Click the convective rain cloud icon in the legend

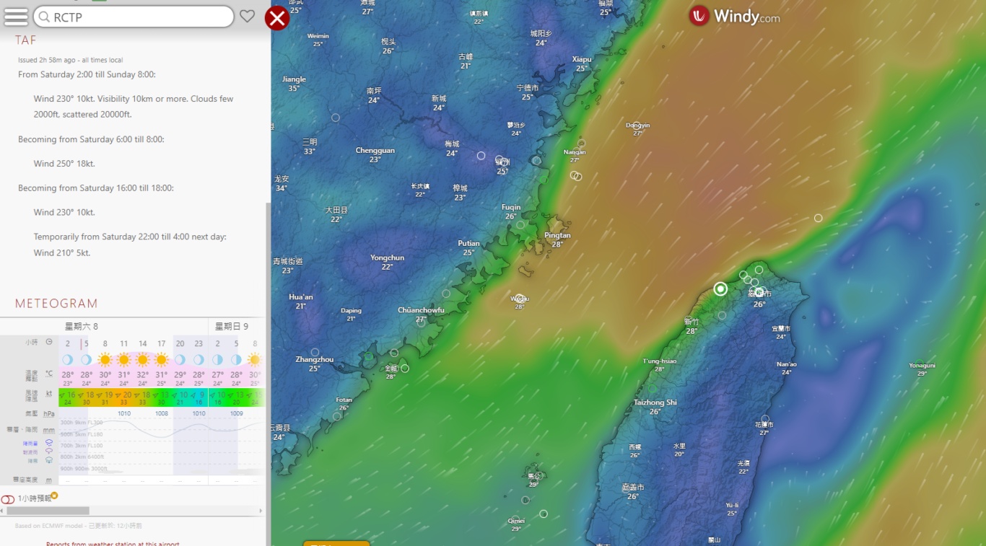pyautogui.click(x=49, y=451)
